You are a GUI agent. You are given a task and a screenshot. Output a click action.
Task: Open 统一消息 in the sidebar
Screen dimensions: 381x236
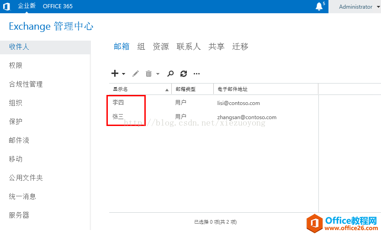pyautogui.click(x=22, y=196)
